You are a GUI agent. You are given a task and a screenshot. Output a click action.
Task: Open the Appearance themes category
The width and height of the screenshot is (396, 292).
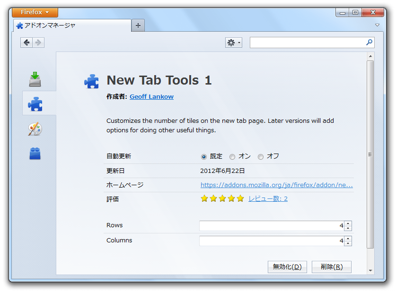click(35, 129)
